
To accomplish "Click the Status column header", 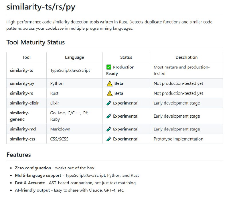I will coord(126,57).
